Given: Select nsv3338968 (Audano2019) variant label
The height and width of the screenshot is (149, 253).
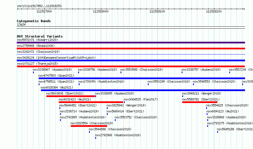Looking at the screenshot, I should 227,117.
